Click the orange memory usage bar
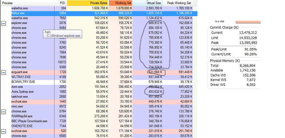The image size is (285, 138). click(x=248, y=22)
